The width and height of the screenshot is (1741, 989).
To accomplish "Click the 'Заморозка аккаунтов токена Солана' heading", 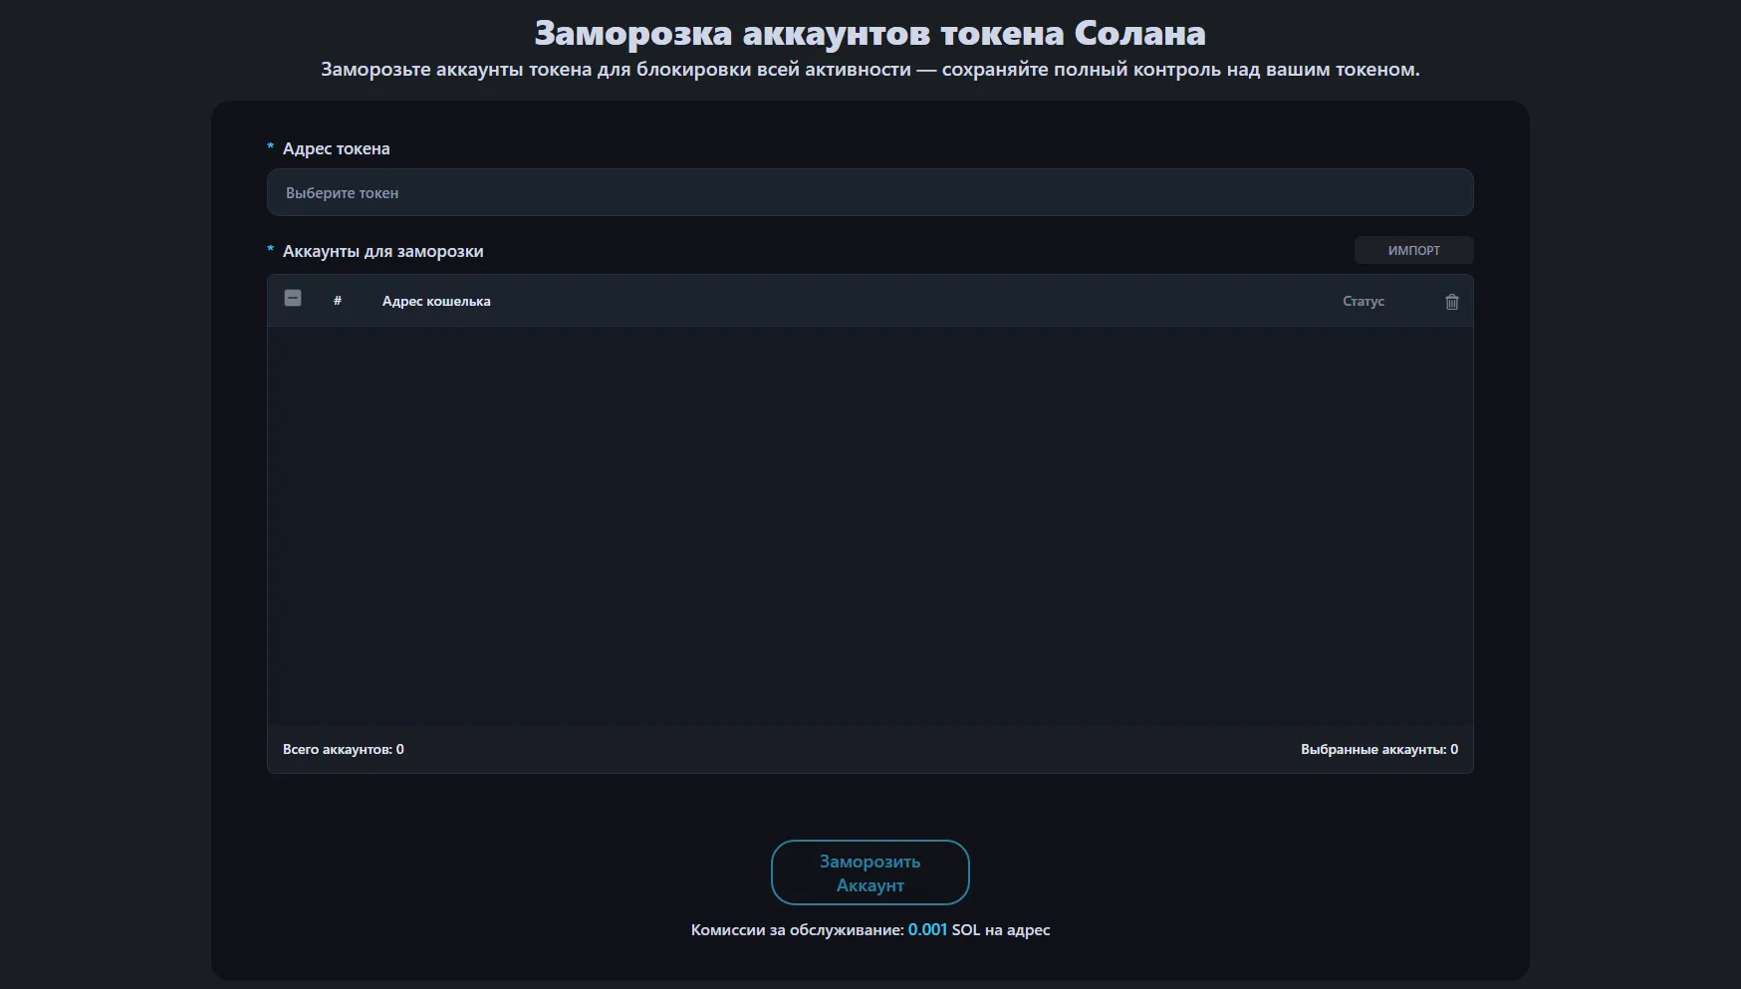I will tap(870, 34).
